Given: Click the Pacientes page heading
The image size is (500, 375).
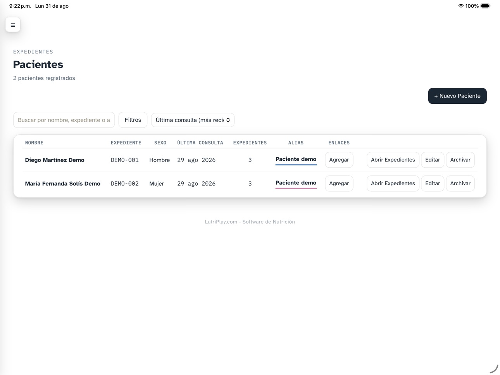Looking at the screenshot, I should click(38, 64).
